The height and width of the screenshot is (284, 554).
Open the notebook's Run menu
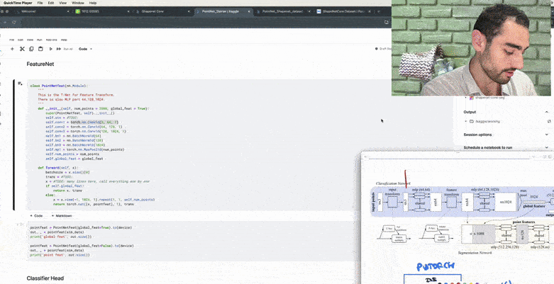40,40
